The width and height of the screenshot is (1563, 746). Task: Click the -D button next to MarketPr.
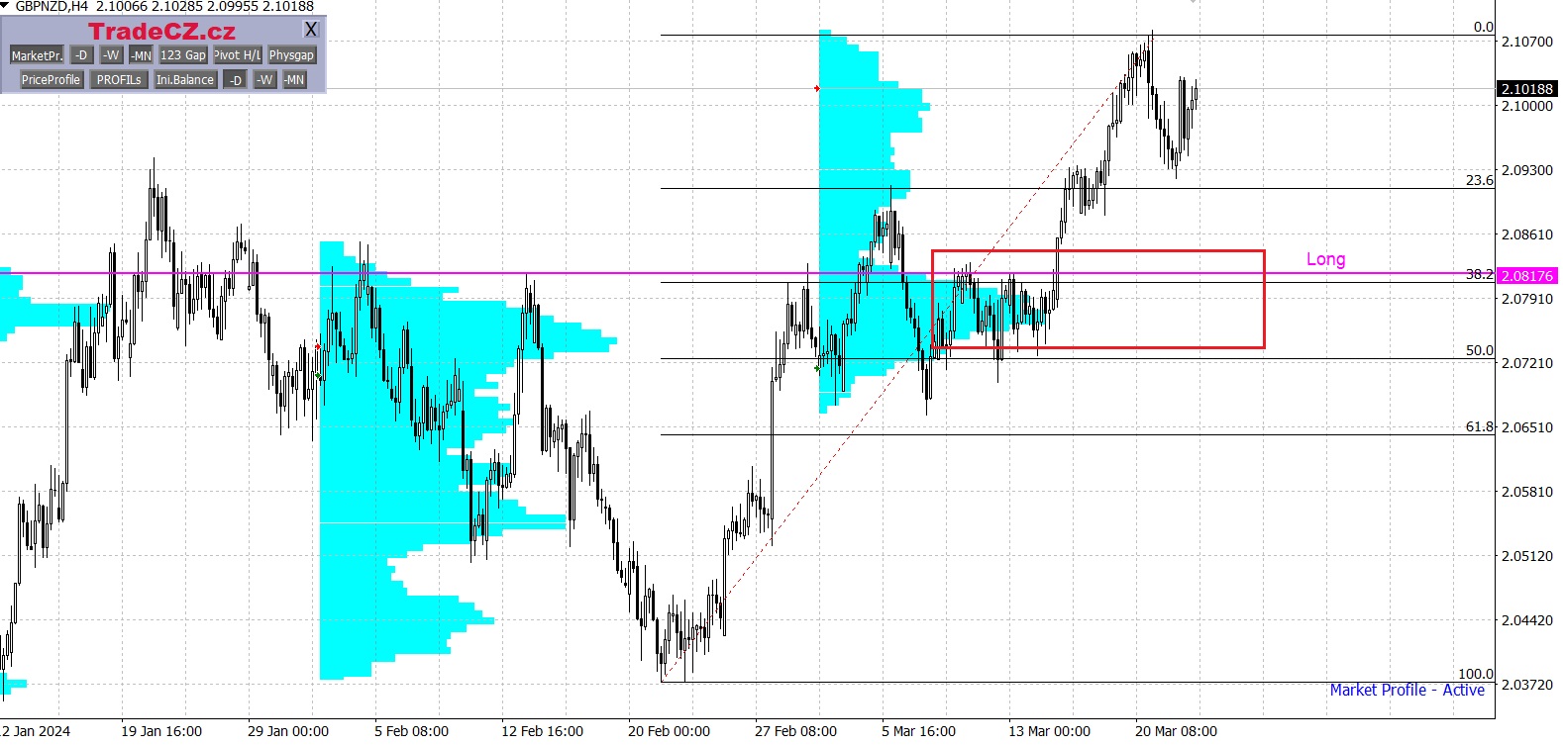[82, 55]
